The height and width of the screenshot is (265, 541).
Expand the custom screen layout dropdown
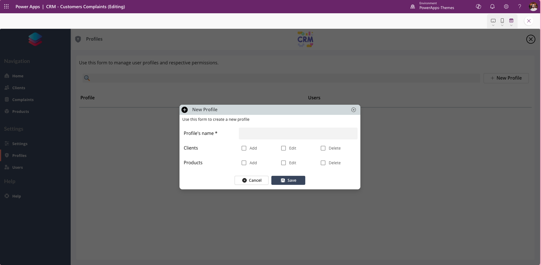(511, 22)
